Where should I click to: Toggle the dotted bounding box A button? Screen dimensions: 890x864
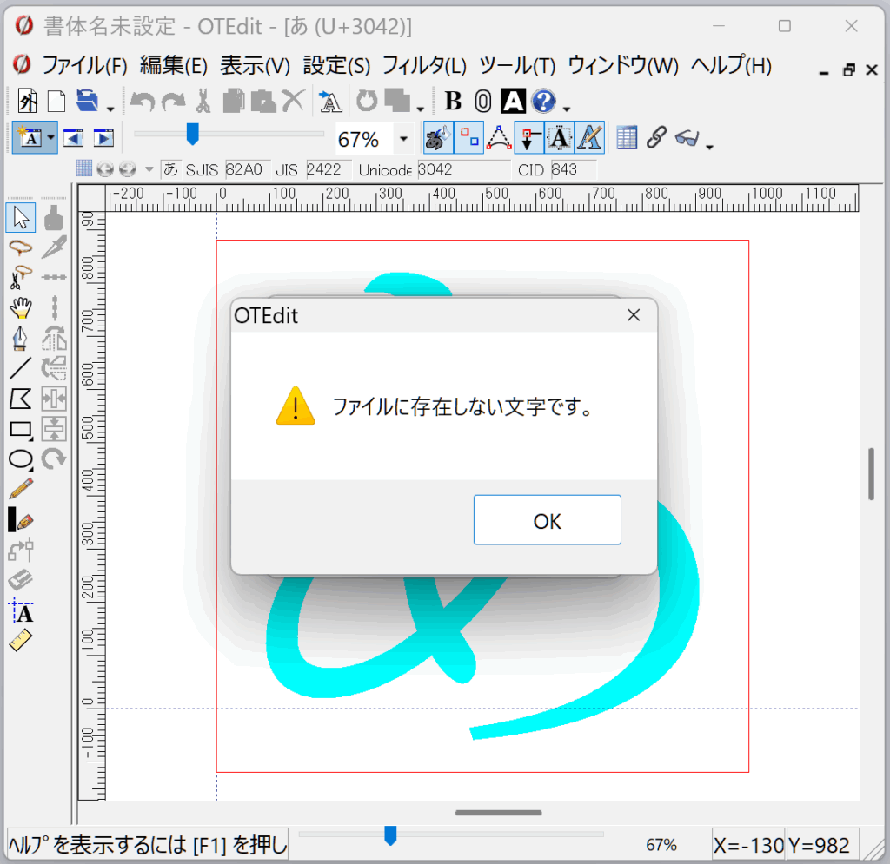point(560,137)
